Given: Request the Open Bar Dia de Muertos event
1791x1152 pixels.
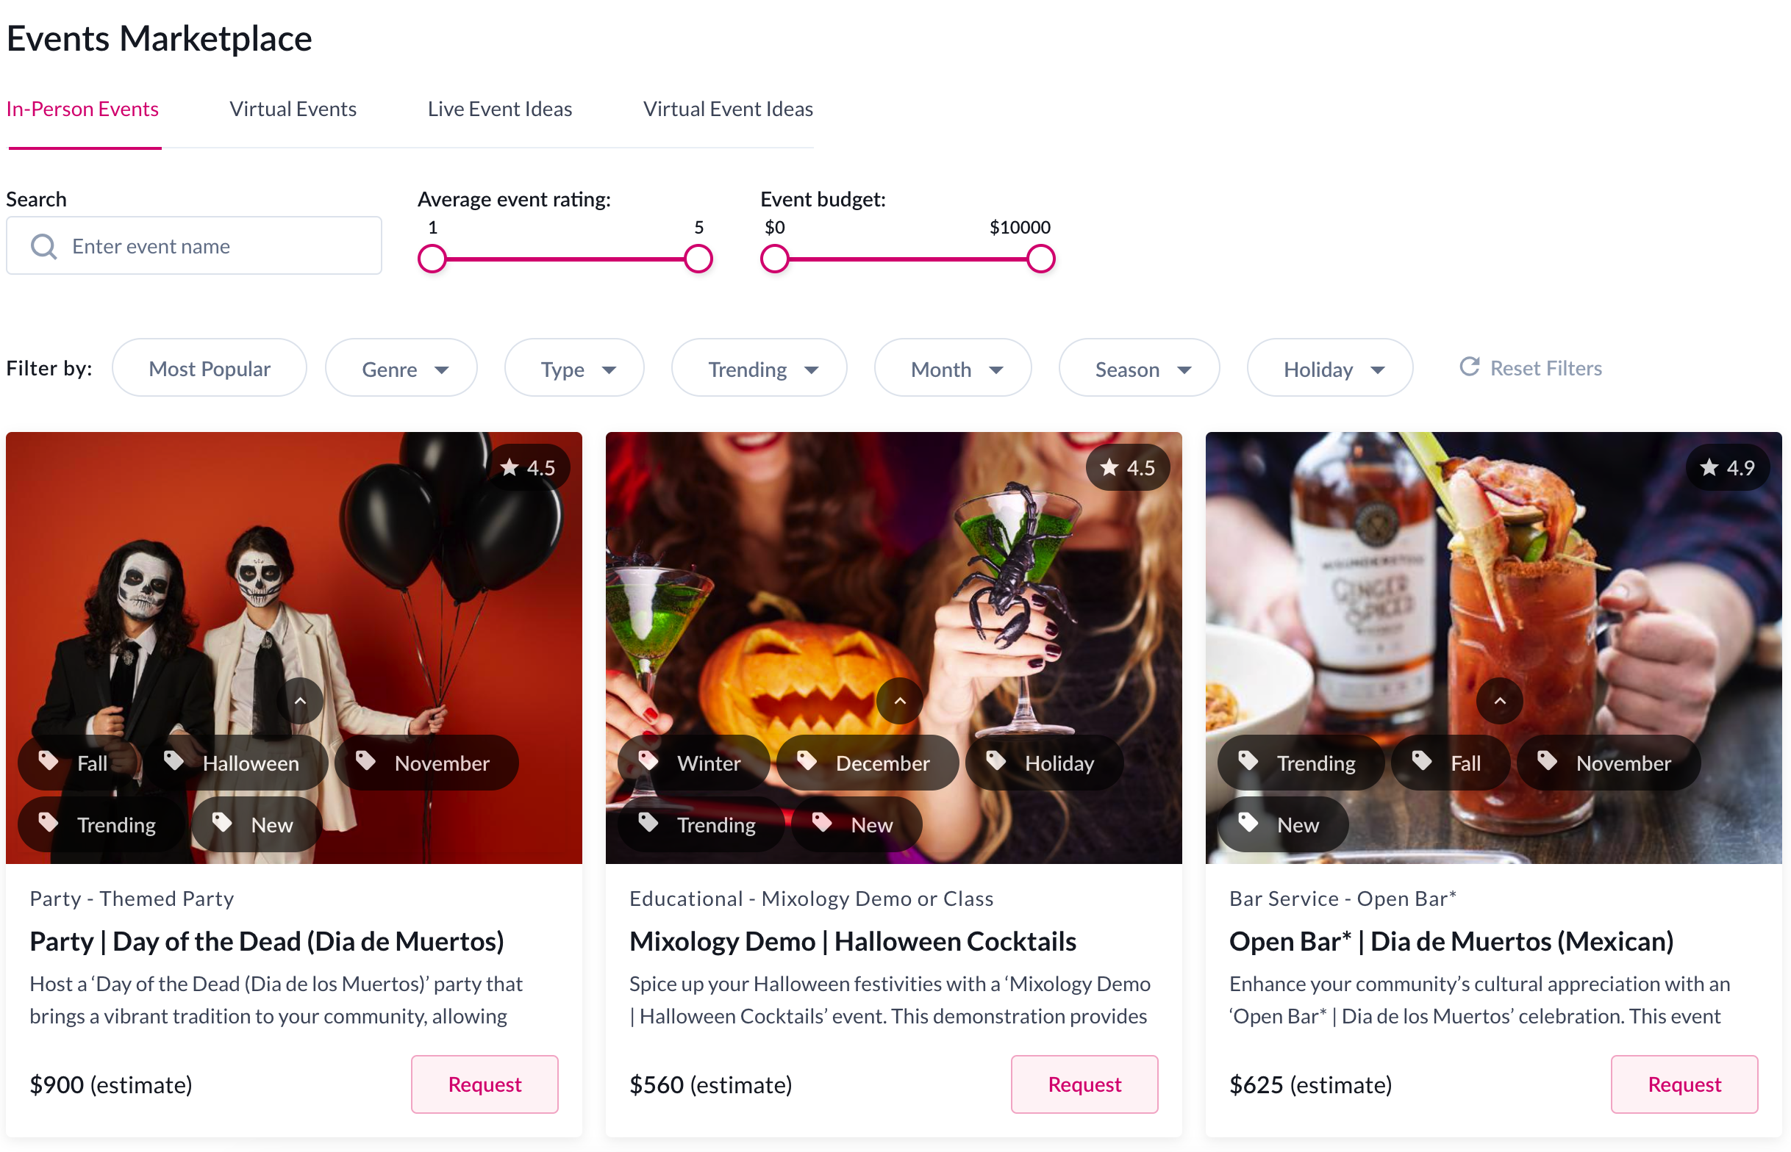Looking at the screenshot, I should [1683, 1084].
